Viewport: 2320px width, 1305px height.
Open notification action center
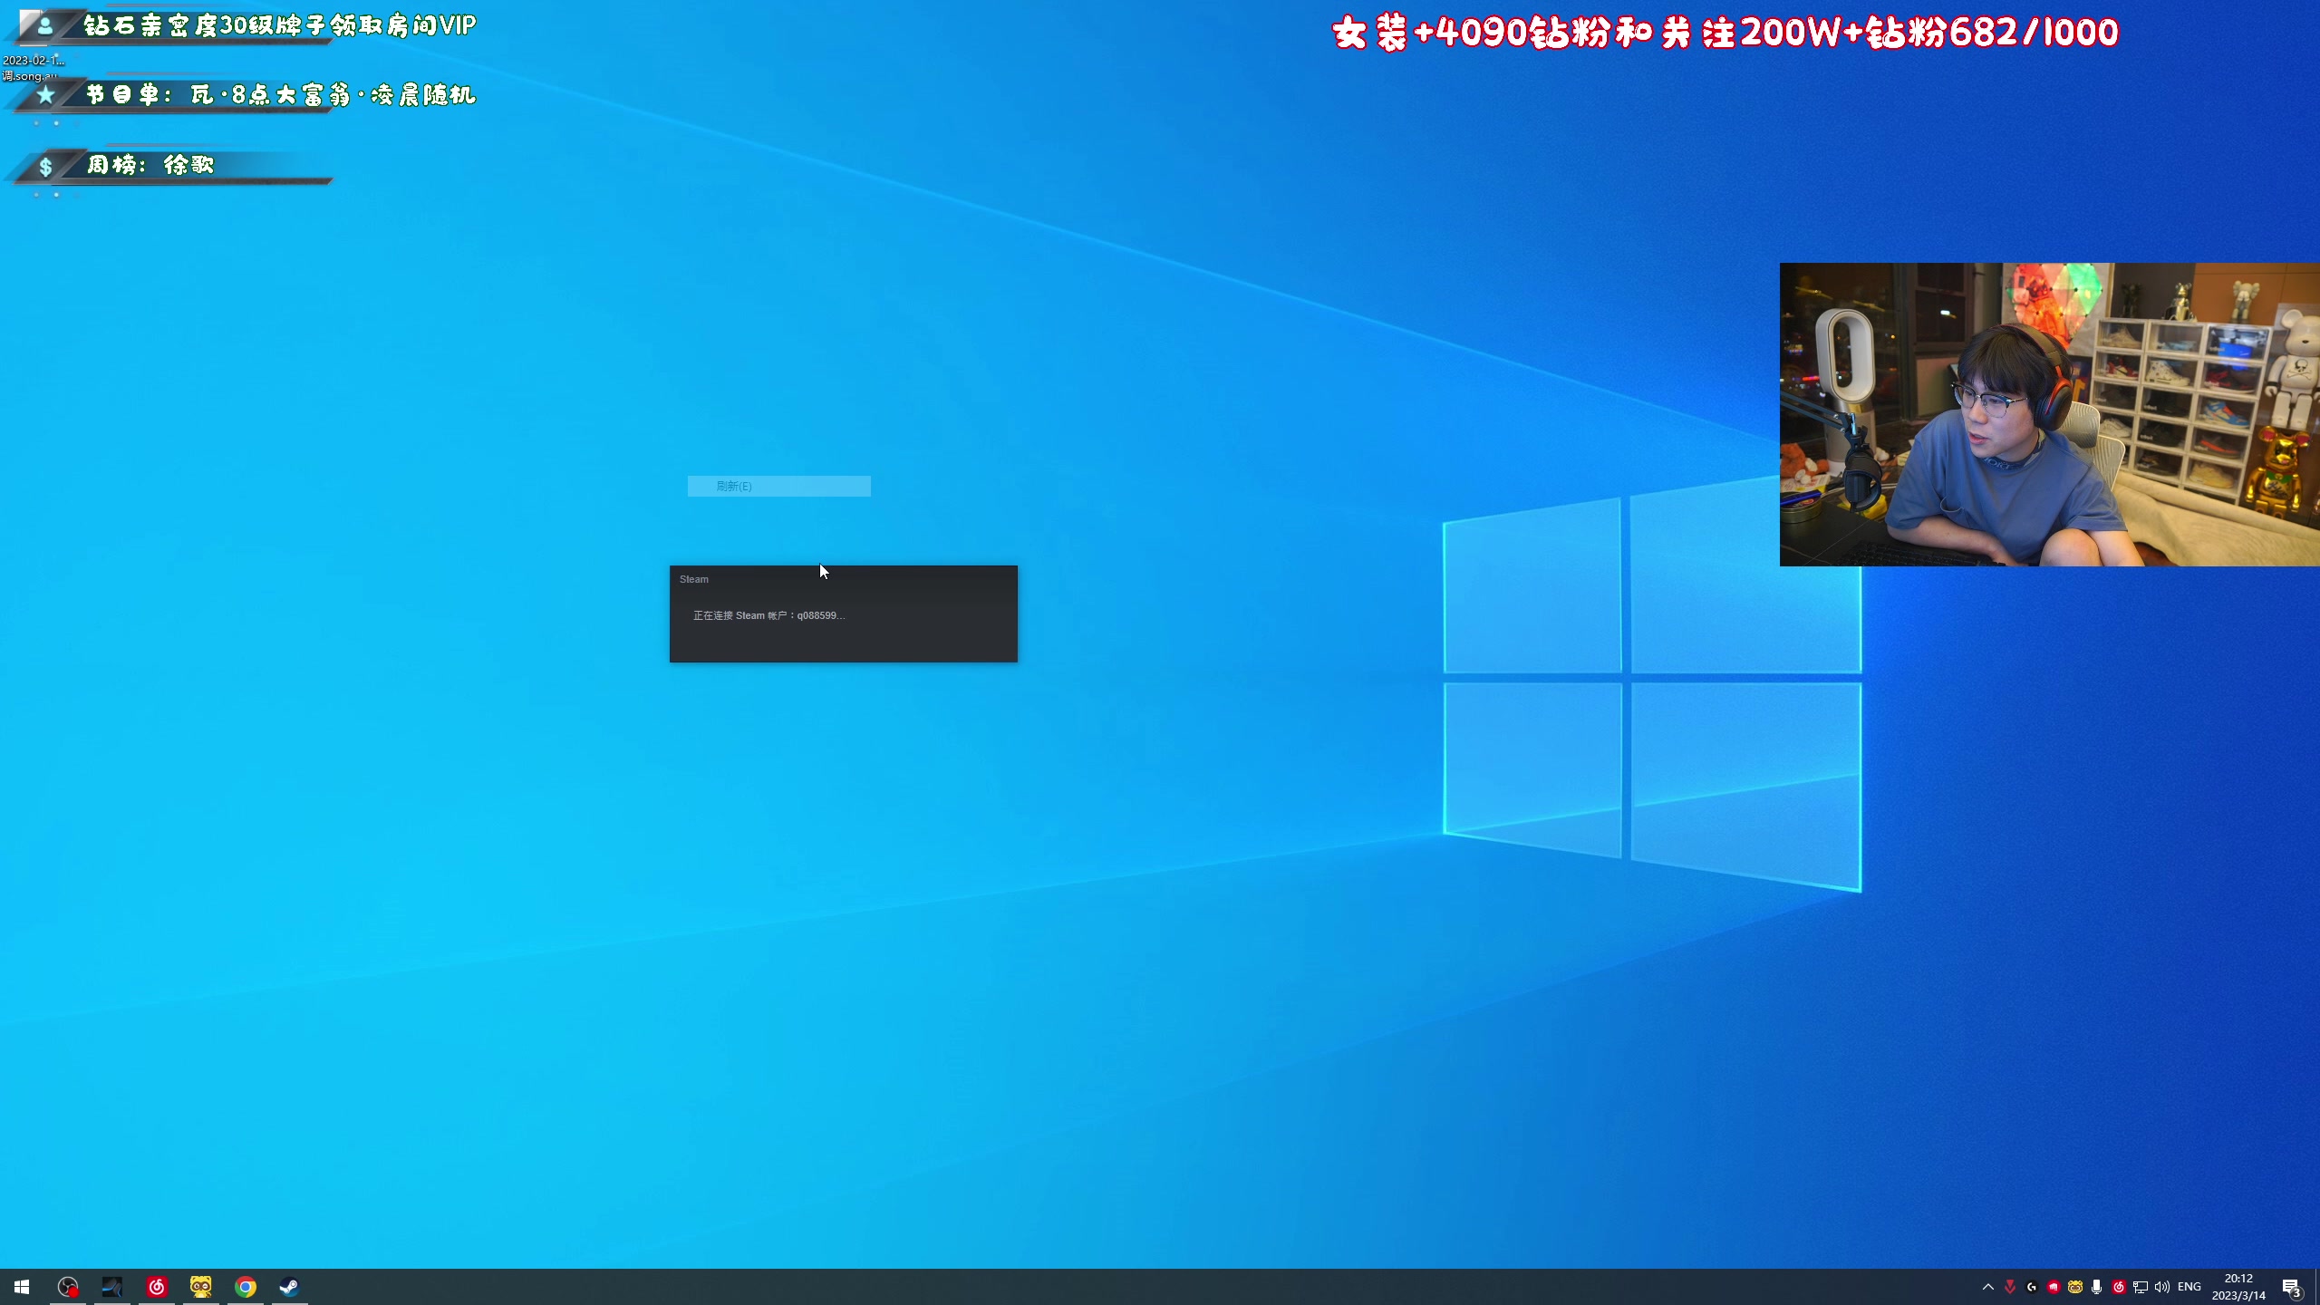(x=2291, y=1287)
